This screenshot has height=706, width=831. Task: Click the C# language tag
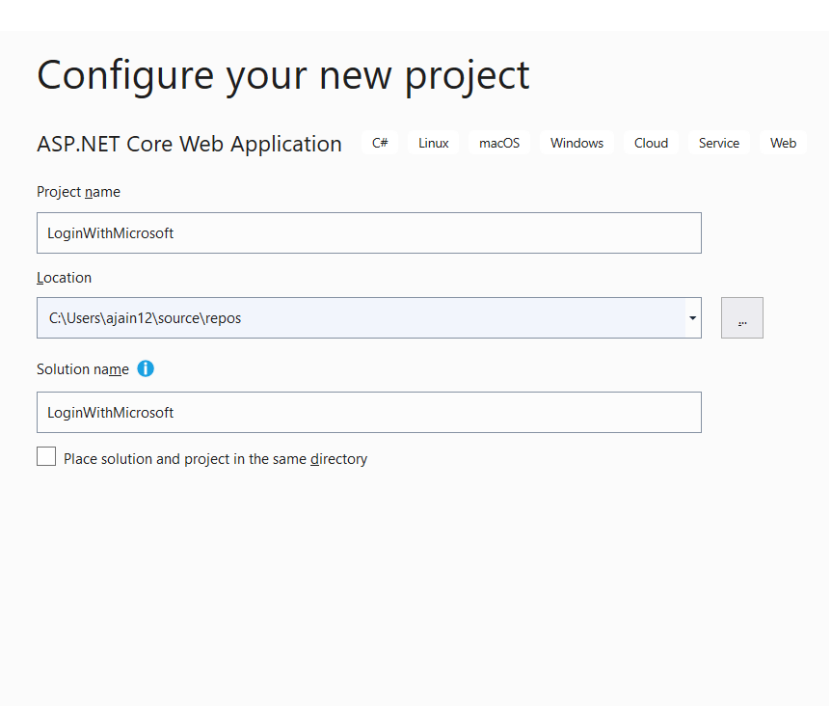pos(379,142)
